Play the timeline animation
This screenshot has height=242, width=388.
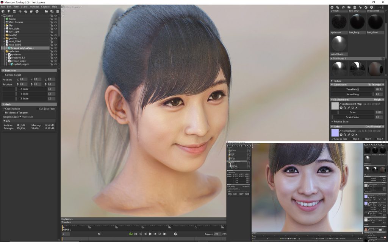pyautogui.click(x=150, y=234)
